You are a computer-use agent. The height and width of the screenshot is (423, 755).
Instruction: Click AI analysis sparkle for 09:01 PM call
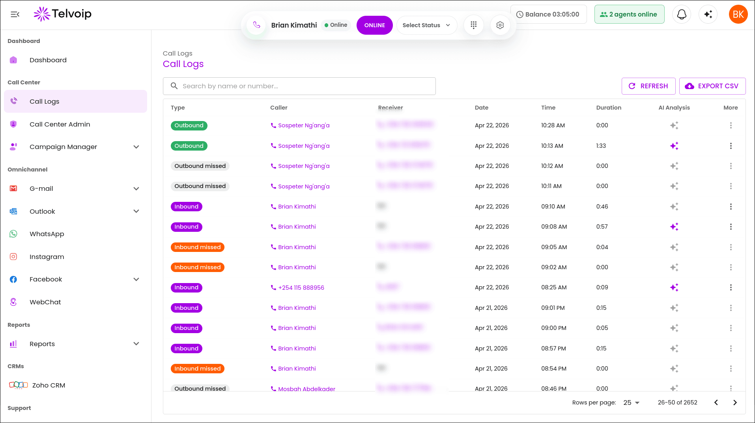click(674, 308)
